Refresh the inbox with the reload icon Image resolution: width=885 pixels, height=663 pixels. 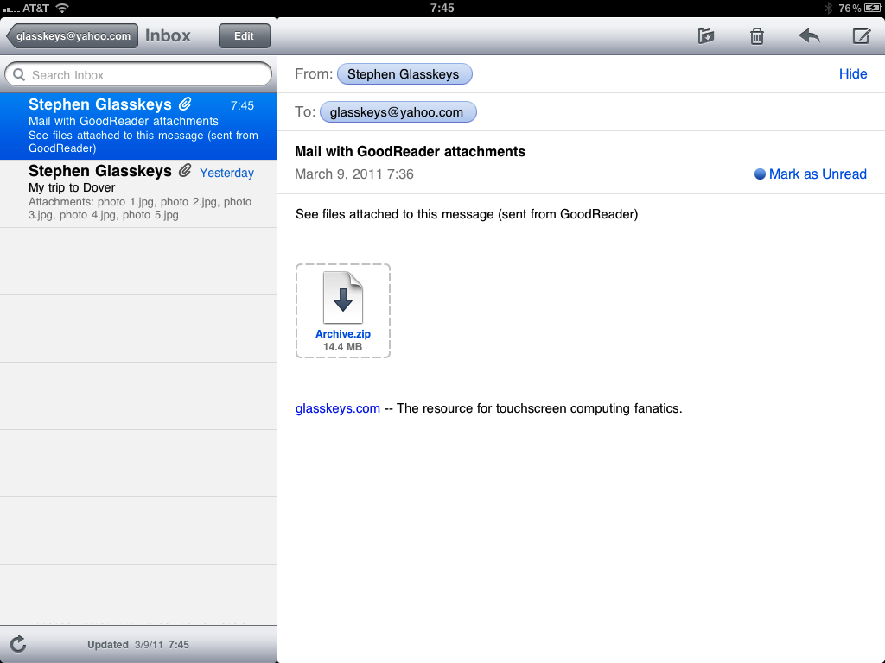[18, 643]
